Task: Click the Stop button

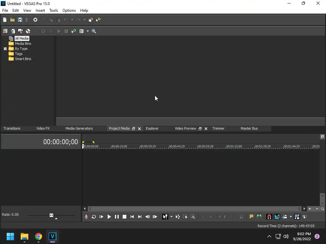Action: coord(124,217)
